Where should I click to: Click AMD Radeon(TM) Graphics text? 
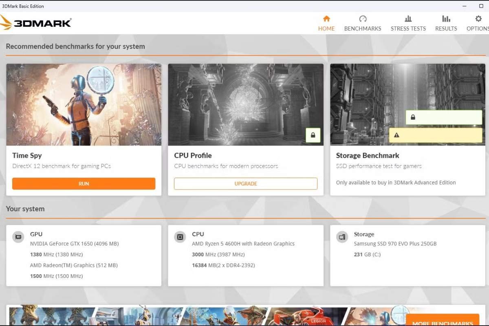pos(74,265)
